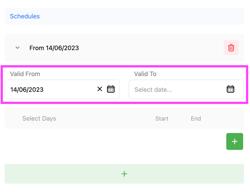Click the Start column header
The width and height of the screenshot is (250, 192).
[162, 119]
